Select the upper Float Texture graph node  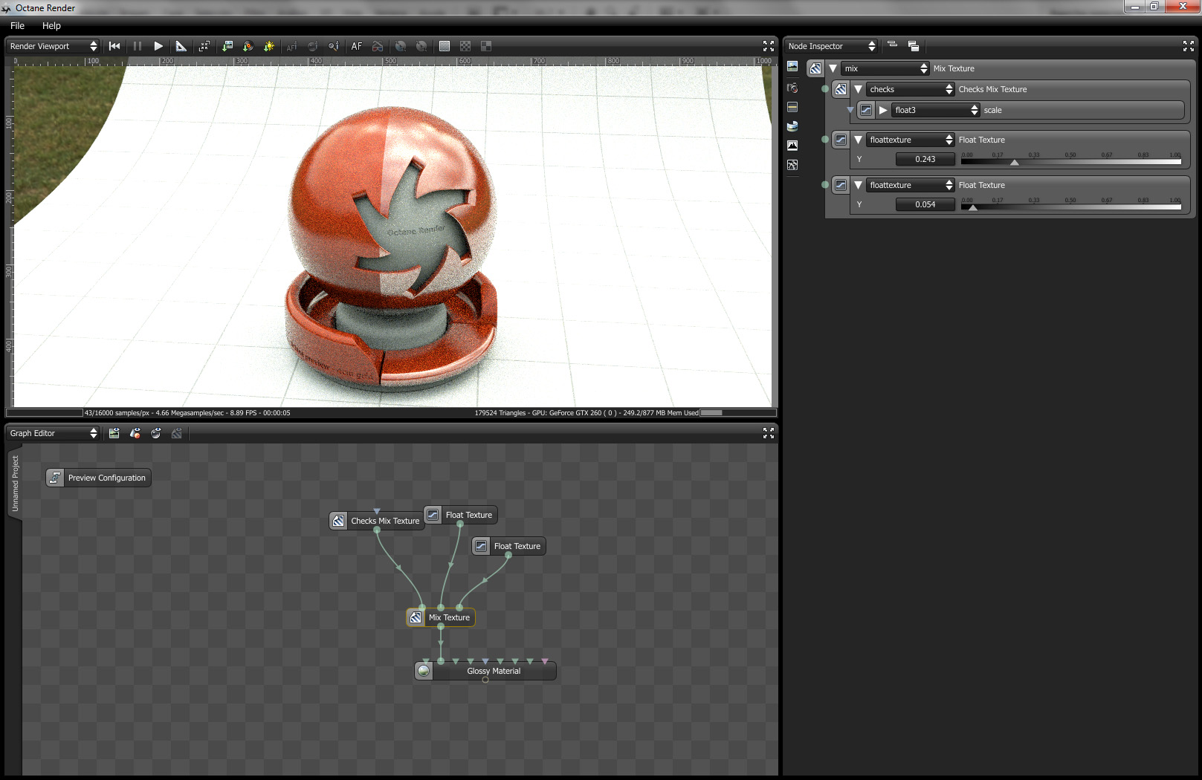[x=460, y=515]
